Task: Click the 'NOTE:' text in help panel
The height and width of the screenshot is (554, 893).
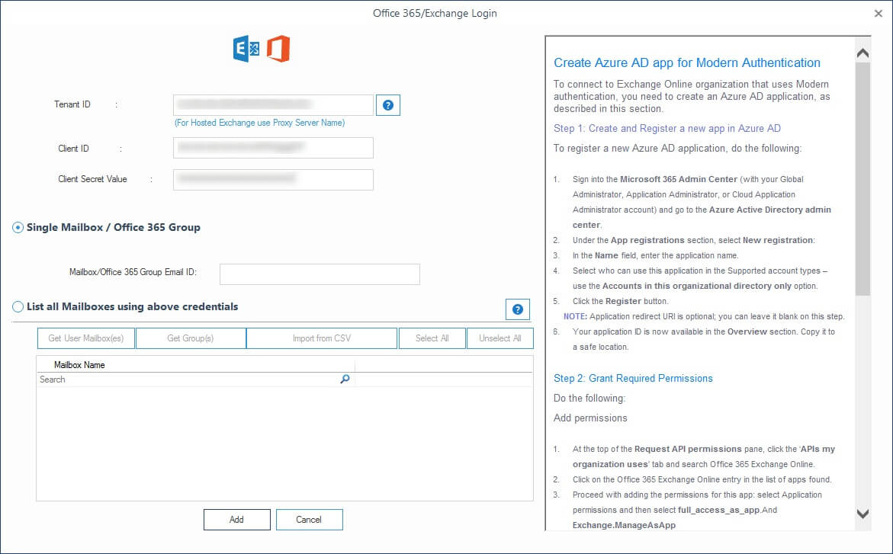Action: [575, 316]
